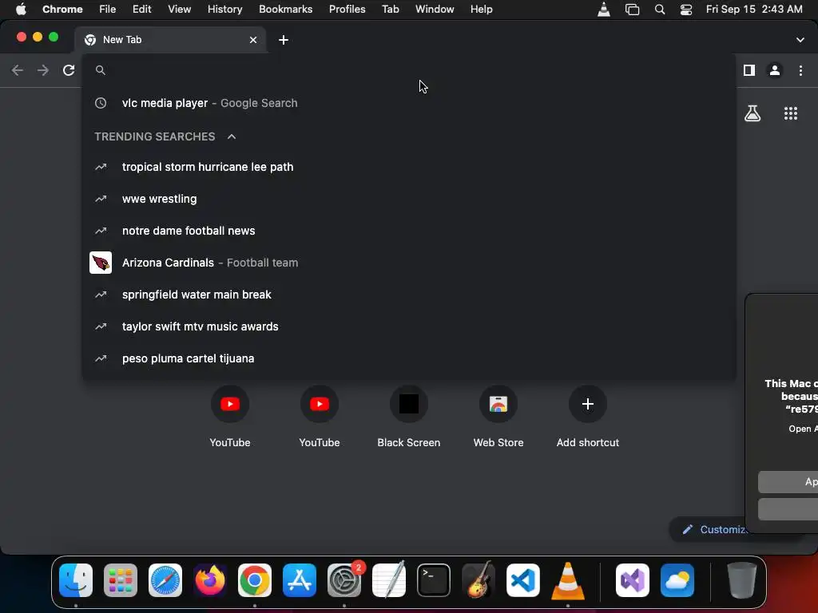This screenshot has width=818, height=613.
Task: Open Launchpad from the dock
Action: [x=121, y=580]
